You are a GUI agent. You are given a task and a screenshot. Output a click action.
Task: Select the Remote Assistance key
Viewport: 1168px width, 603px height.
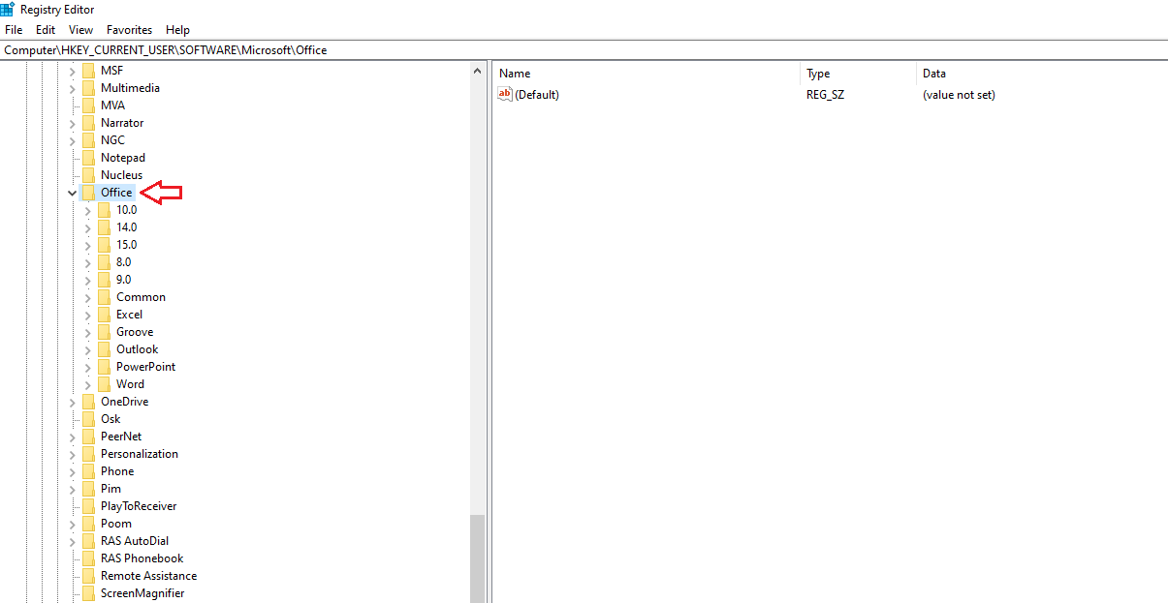[x=148, y=576]
